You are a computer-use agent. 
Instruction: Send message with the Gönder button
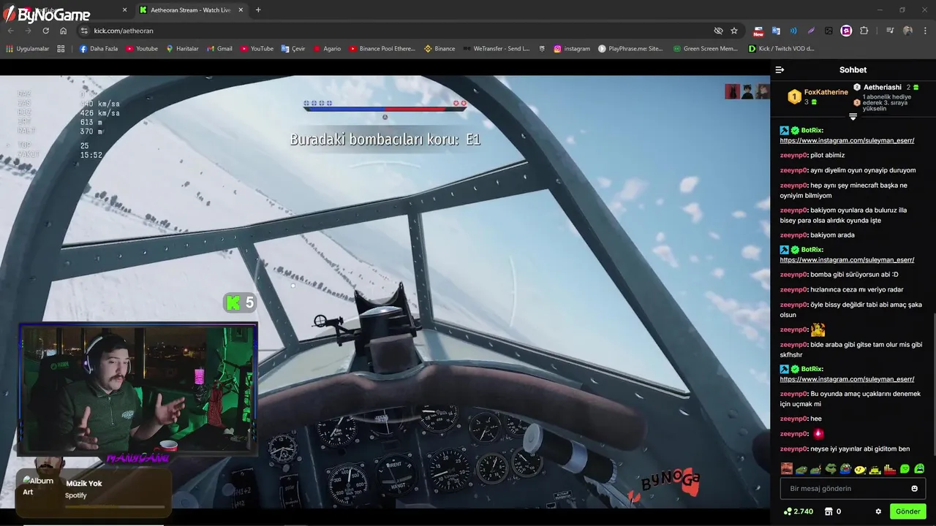coord(907,511)
